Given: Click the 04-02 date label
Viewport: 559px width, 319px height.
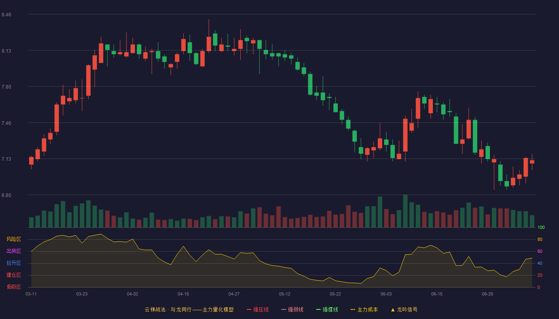Looking at the screenshot, I should [x=133, y=294].
